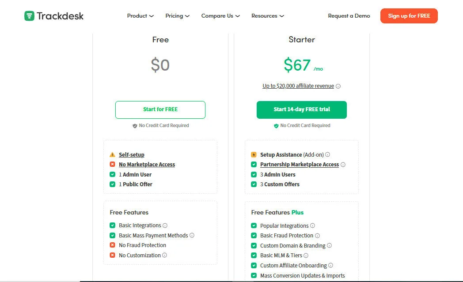463x282 pixels.
Task: Click the red X beside No Fraud Protection
Action: click(x=113, y=245)
